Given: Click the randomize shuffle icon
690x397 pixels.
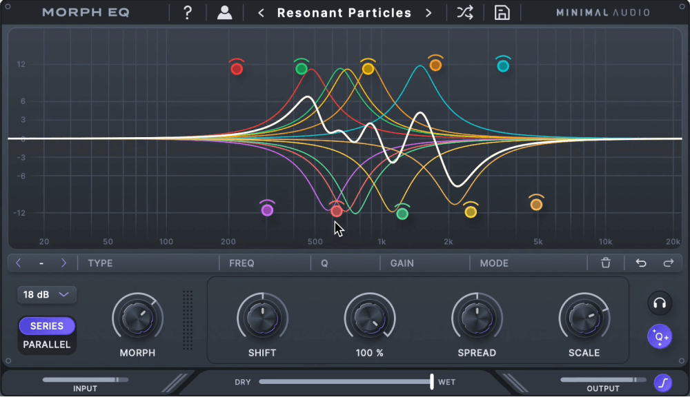Looking at the screenshot, I should 464,12.
